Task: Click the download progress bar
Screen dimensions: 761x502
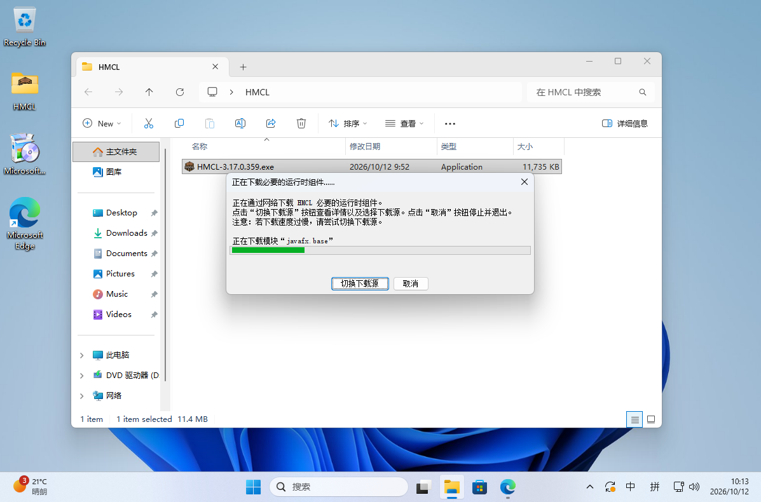Action: 380,250
